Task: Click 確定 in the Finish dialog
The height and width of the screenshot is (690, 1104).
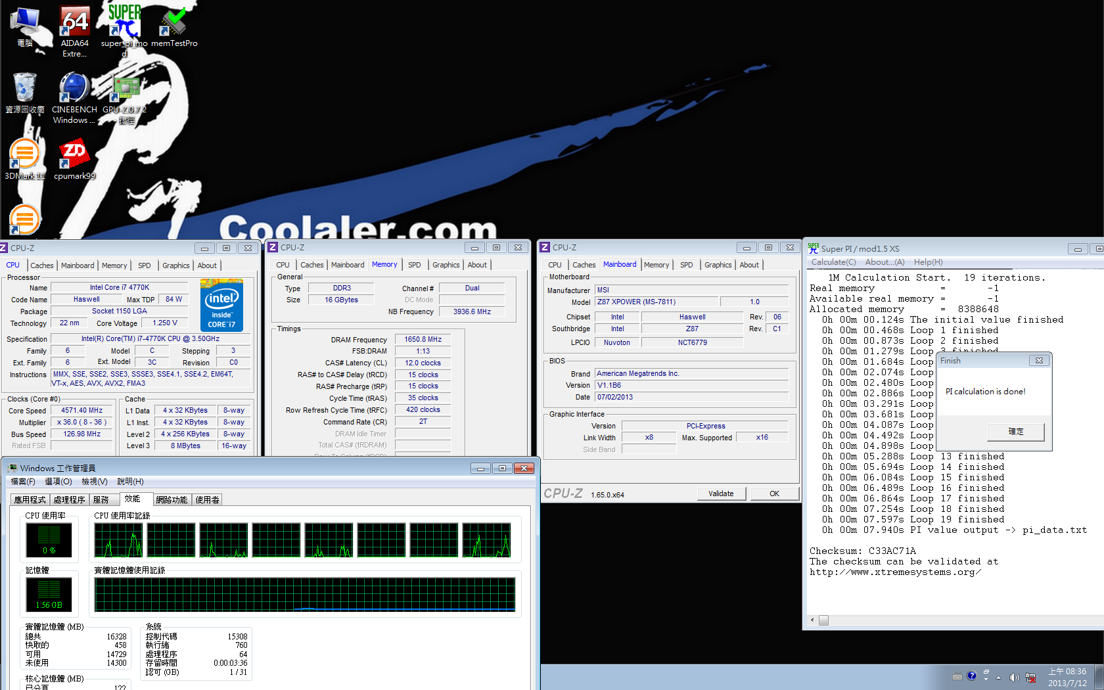Action: [1016, 431]
